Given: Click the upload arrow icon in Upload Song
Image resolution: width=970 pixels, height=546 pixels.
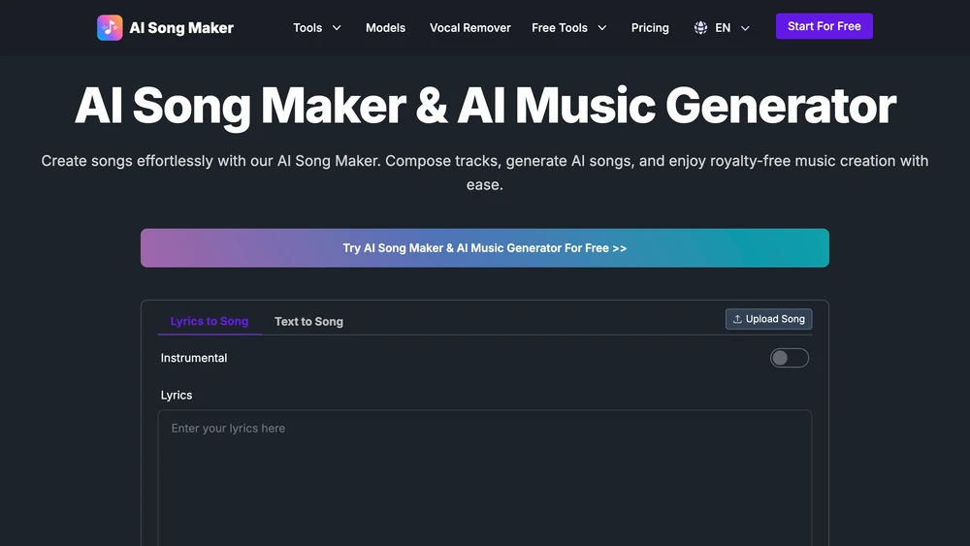Looking at the screenshot, I should point(737,319).
